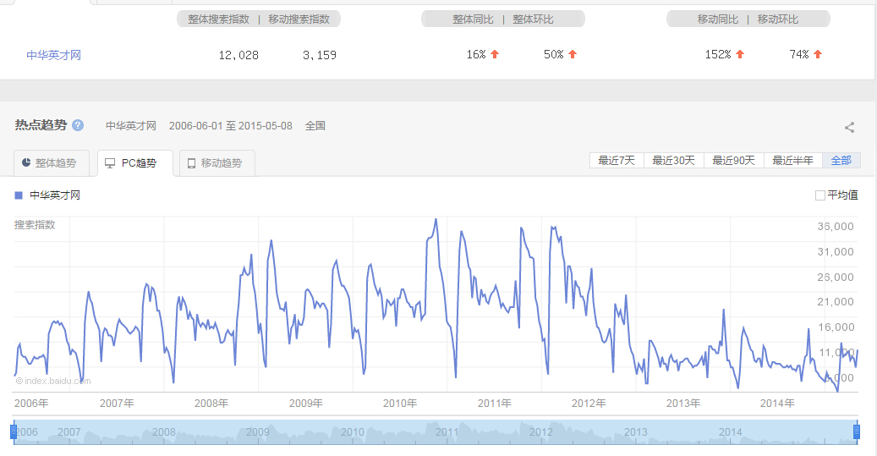
Task: Click the 整体环比 header label
Action: [533, 19]
